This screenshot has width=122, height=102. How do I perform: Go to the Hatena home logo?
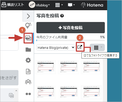[92, 5]
